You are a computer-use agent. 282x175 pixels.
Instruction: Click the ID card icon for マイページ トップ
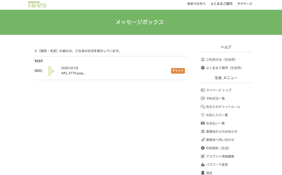(203, 90)
